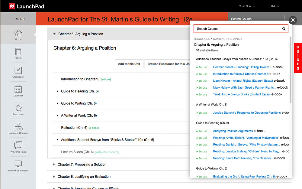The width and height of the screenshot is (302, 189).
Task: Close the search resources panel
Action: tap(293, 20)
